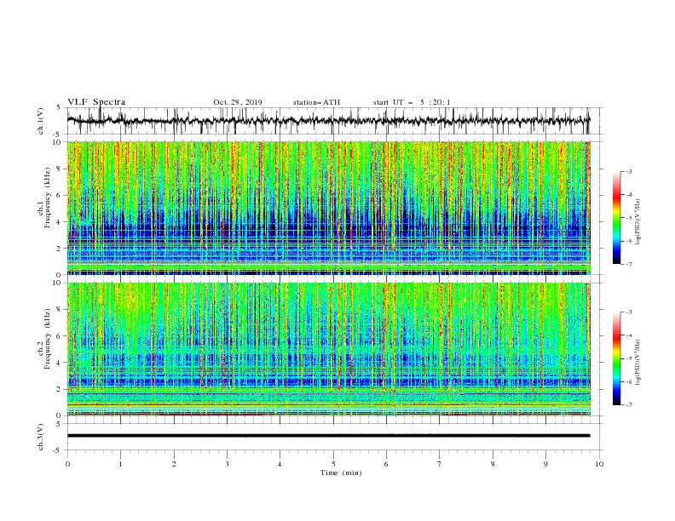
Task: Click the "VLF Spectra" plot title
Action: (x=96, y=102)
